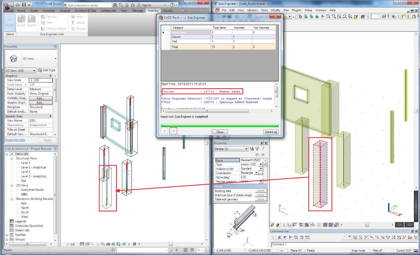Click the sun path icon in Revit view bar

(92, 244)
